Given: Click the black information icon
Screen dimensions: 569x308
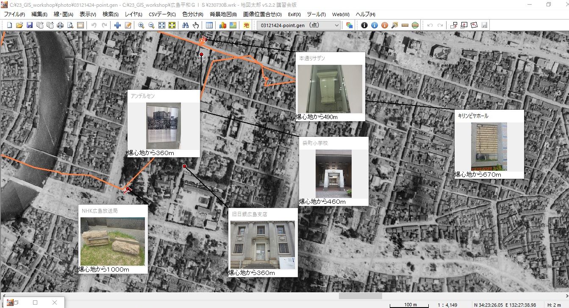Looking at the screenshot, I should tap(364, 25).
